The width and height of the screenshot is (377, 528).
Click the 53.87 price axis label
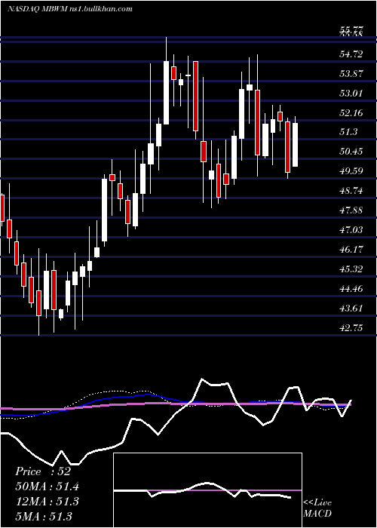(351, 74)
